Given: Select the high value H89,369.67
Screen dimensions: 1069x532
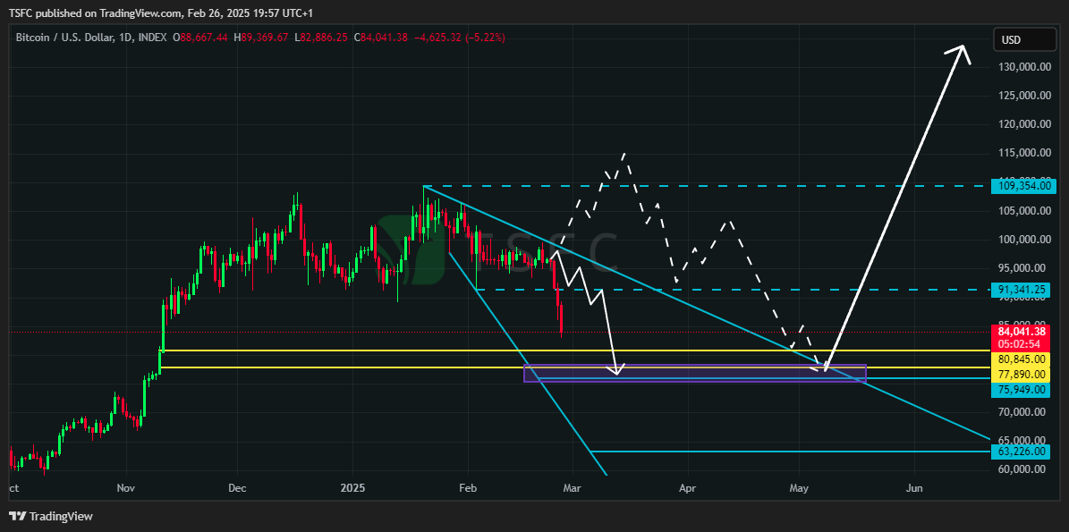Looking at the screenshot, I should 261,38.
